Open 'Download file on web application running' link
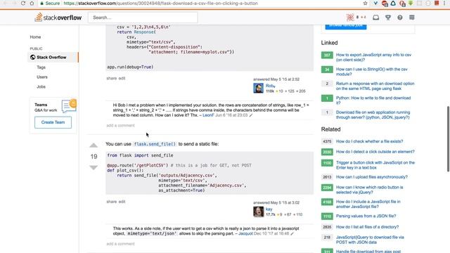 point(373,115)
